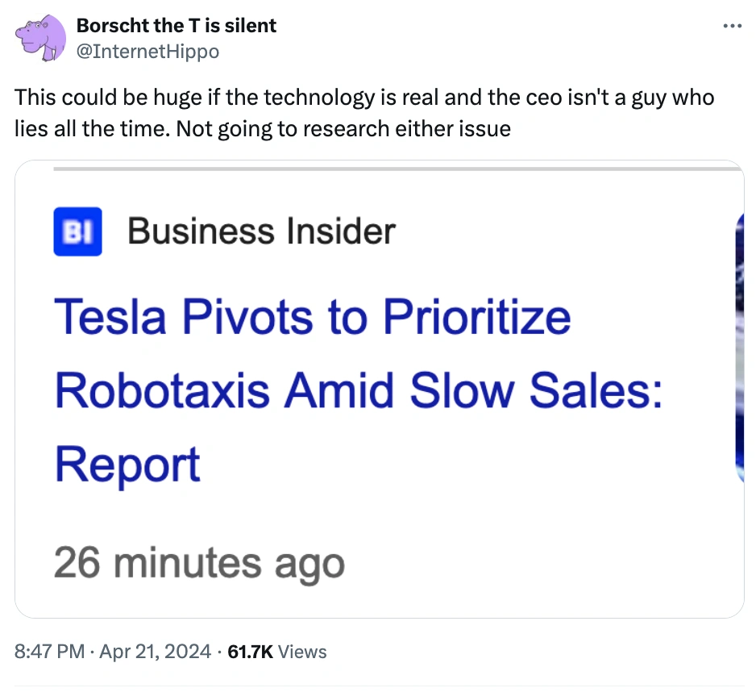Click the 8:47 PM post time
This screenshot has width=756, height=692.
(x=49, y=652)
